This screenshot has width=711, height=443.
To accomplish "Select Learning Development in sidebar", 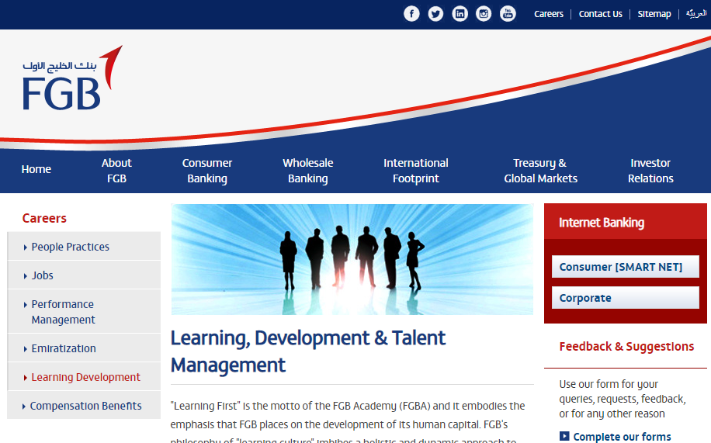I will (x=85, y=377).
